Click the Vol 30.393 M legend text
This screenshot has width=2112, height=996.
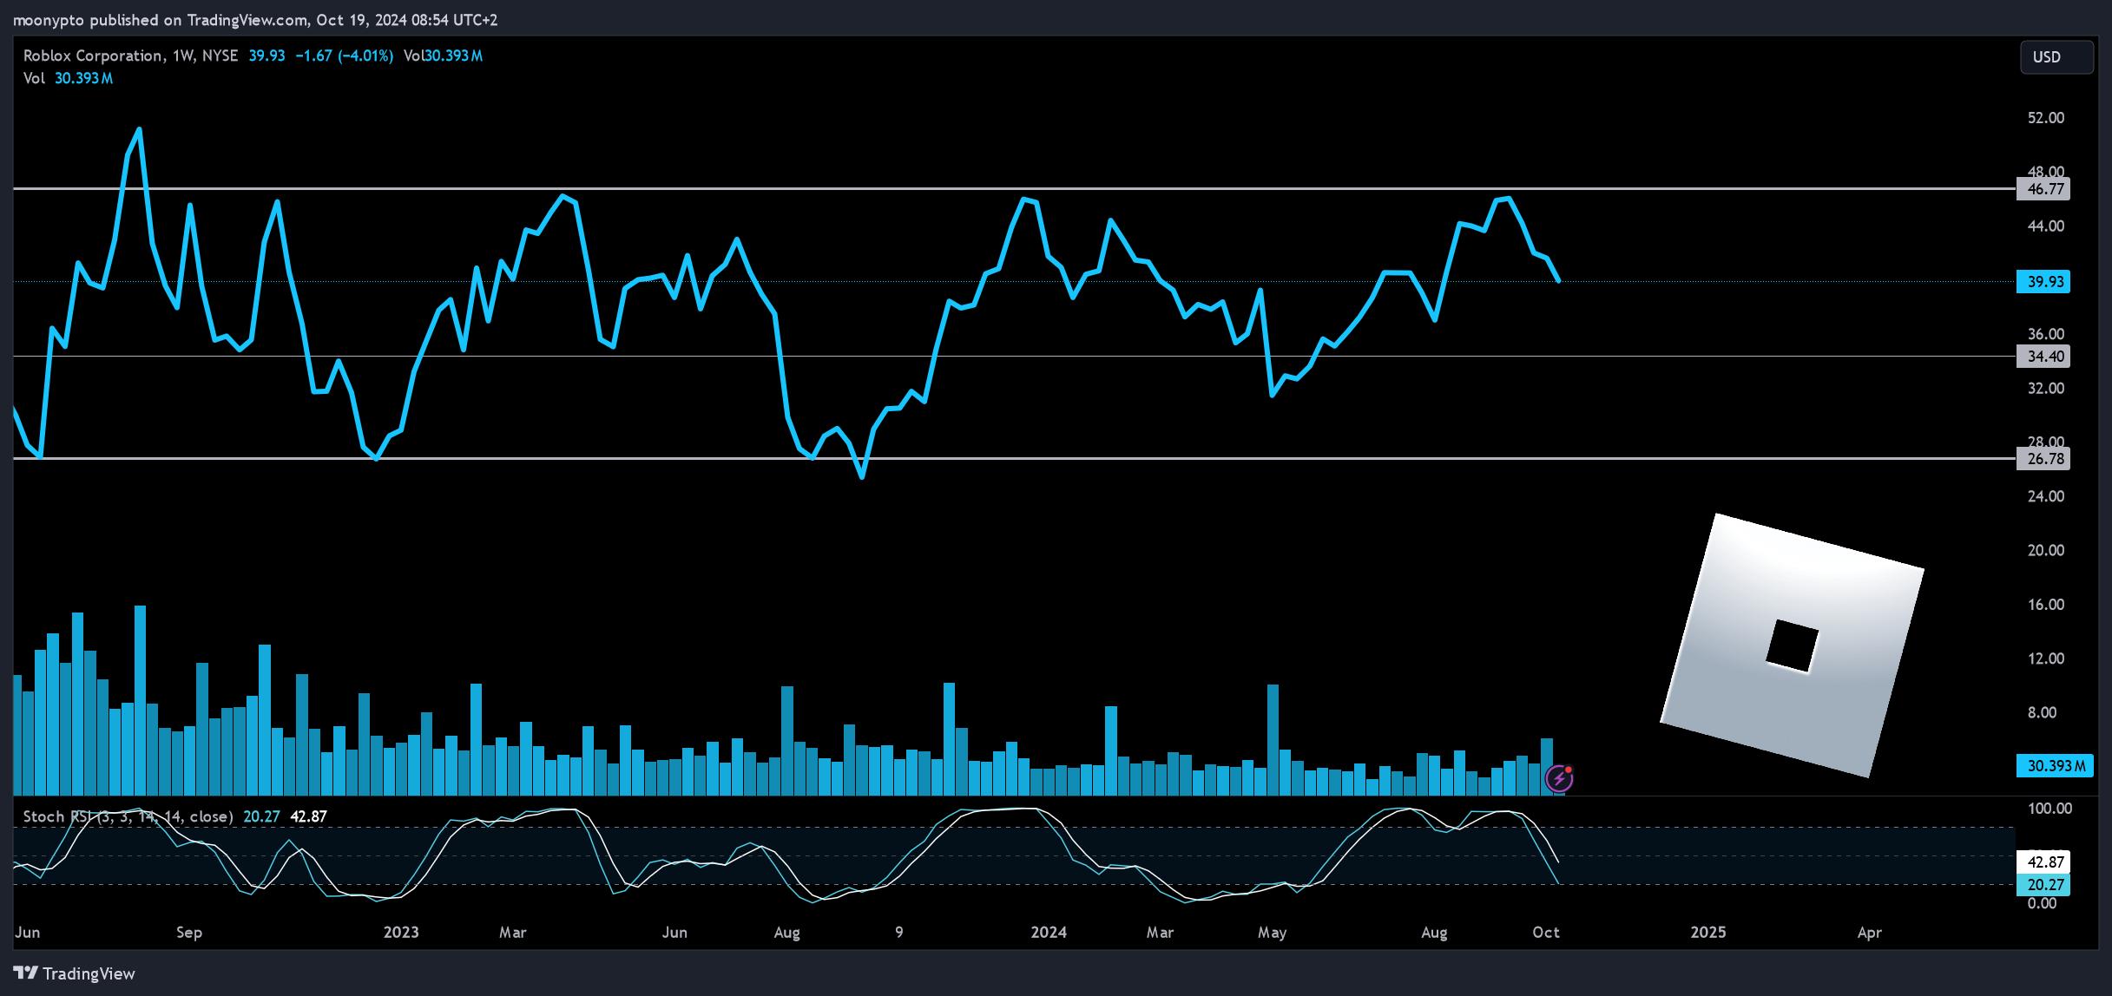pos(68,78)
